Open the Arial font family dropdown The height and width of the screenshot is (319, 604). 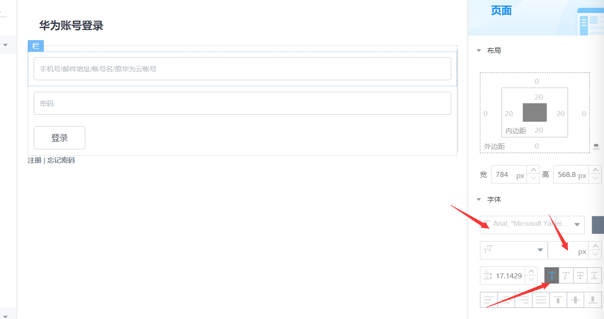tap(532, 224)
